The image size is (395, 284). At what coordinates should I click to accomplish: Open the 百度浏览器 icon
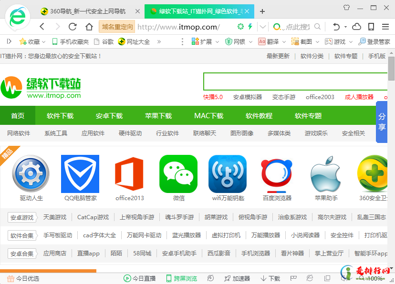pos(277,175)
